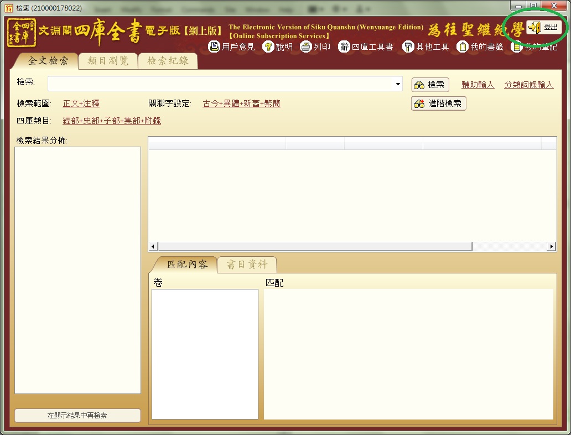This screenshot has width=571, height=435.
Task: Open 我的筆記 notes icon
Action: pos(517,47)
